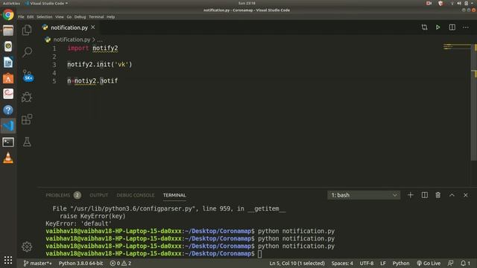This screenshot has height=268, width=477.
Task: Click the 'import notify2' code line
Action: [x=92, y=48]
